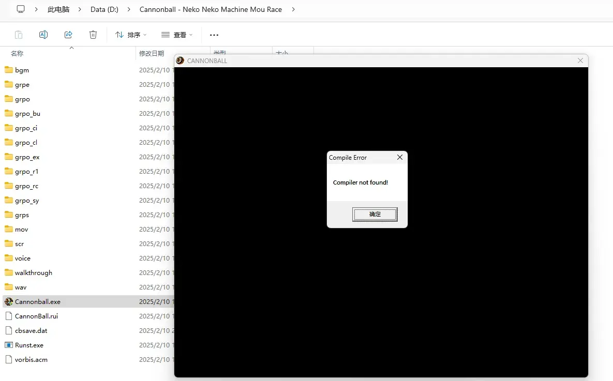613x381 pixels.
Task: Close the Compile Error dialog
Action: (399, 157)
